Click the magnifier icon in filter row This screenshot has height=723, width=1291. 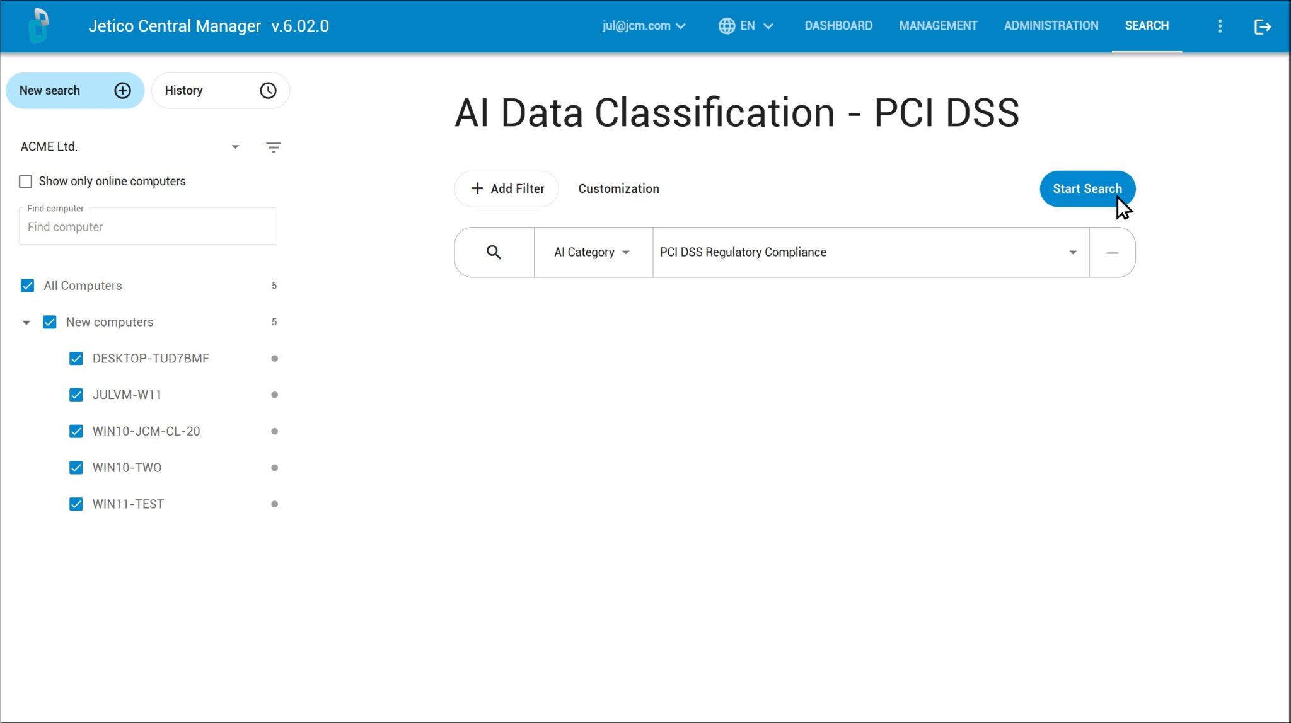tap(494, 252)
